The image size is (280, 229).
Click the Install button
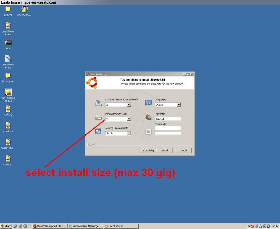point(164,151)
